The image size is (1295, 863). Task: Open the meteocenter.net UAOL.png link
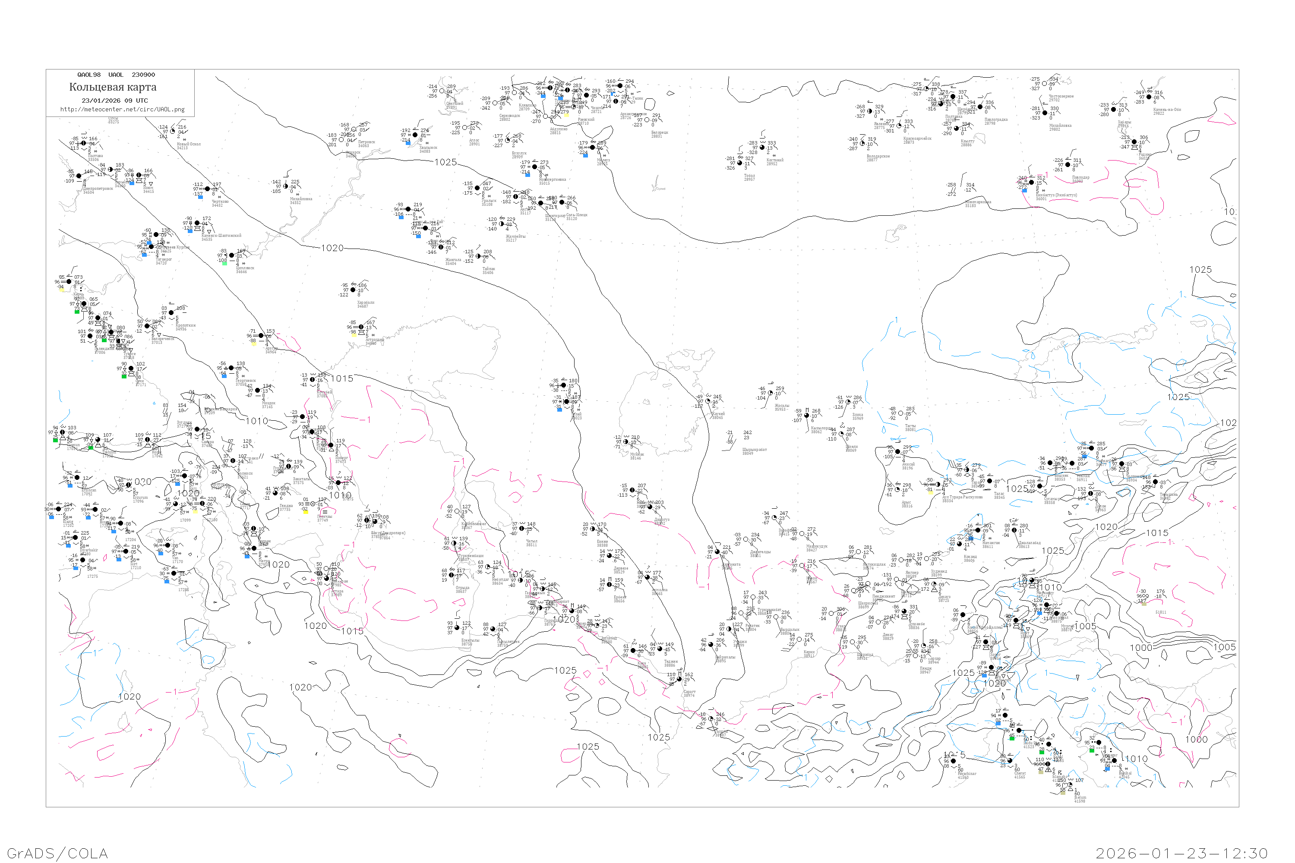pos(122,110)
